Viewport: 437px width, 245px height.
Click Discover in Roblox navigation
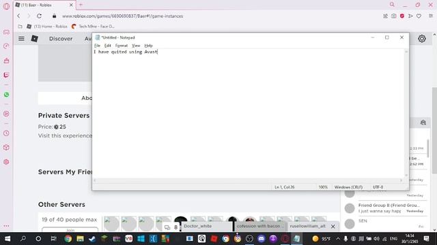[61, 39]
